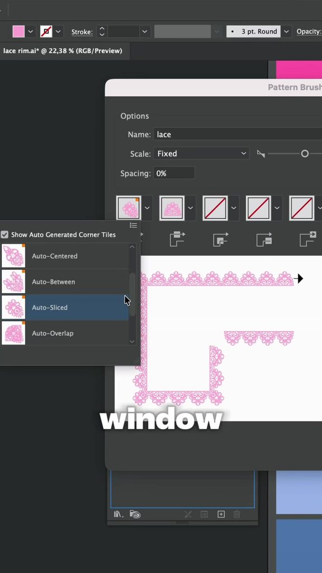322x573 pixels.
Task: Click the Delete Brush trash icon
Action: coord(237,515)
